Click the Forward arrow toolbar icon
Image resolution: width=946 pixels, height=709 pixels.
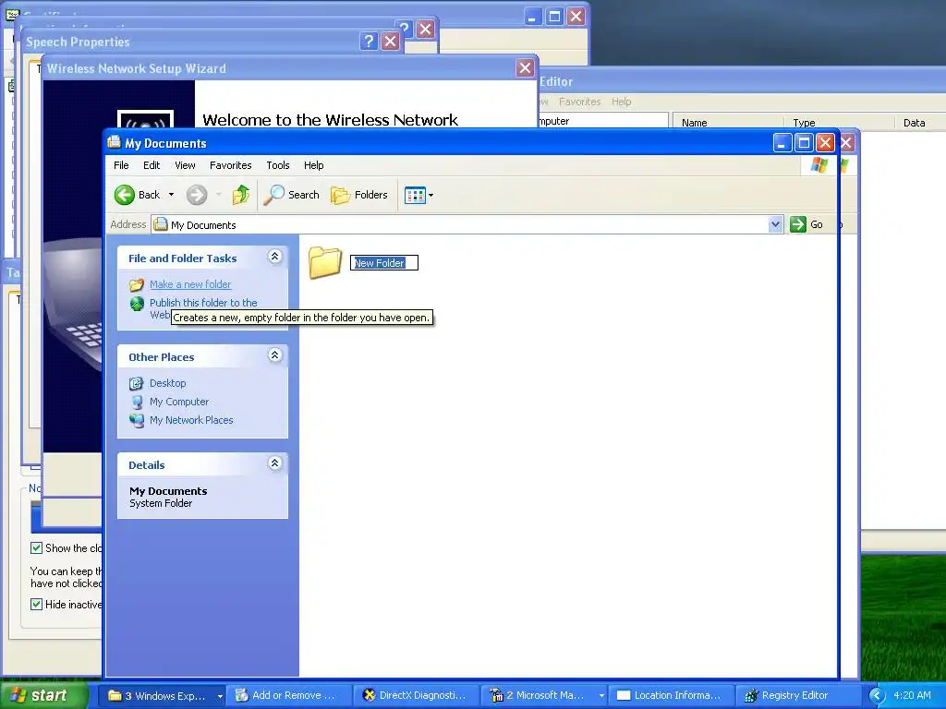tap(197, 195)
